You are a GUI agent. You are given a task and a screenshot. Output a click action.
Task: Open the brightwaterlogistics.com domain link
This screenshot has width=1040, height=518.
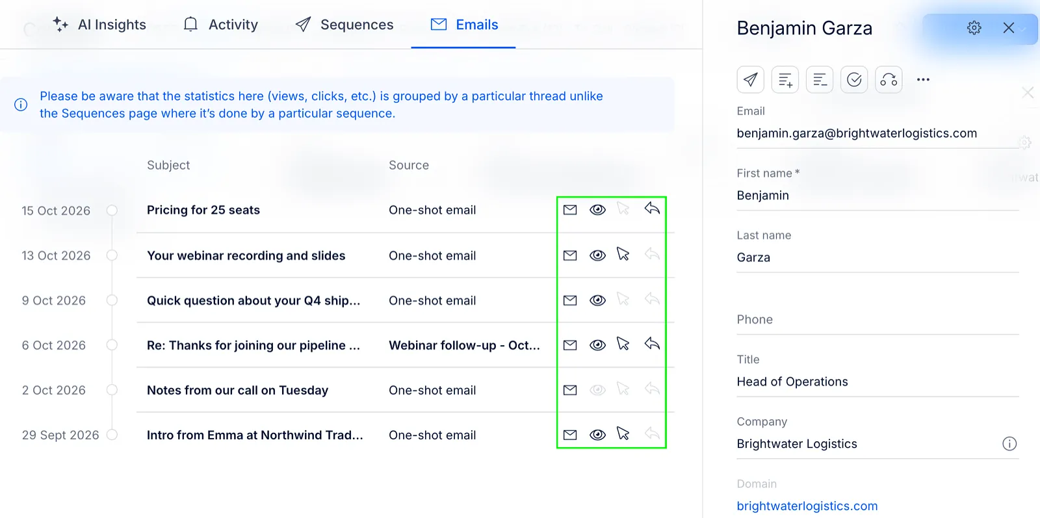click(x=807, y=506)
